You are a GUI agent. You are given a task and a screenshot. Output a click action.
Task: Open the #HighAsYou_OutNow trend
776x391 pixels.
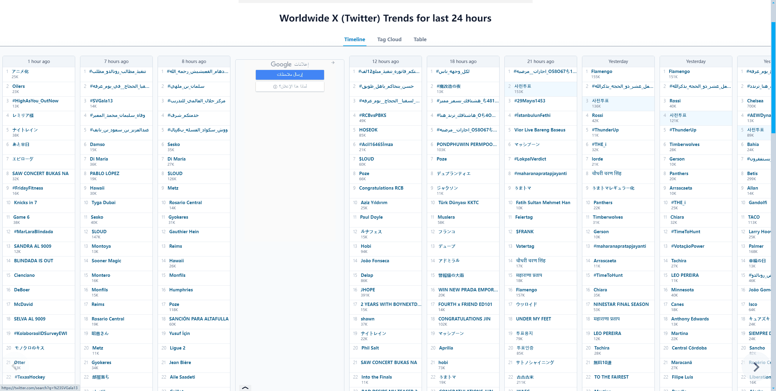(x=35, y=101)
